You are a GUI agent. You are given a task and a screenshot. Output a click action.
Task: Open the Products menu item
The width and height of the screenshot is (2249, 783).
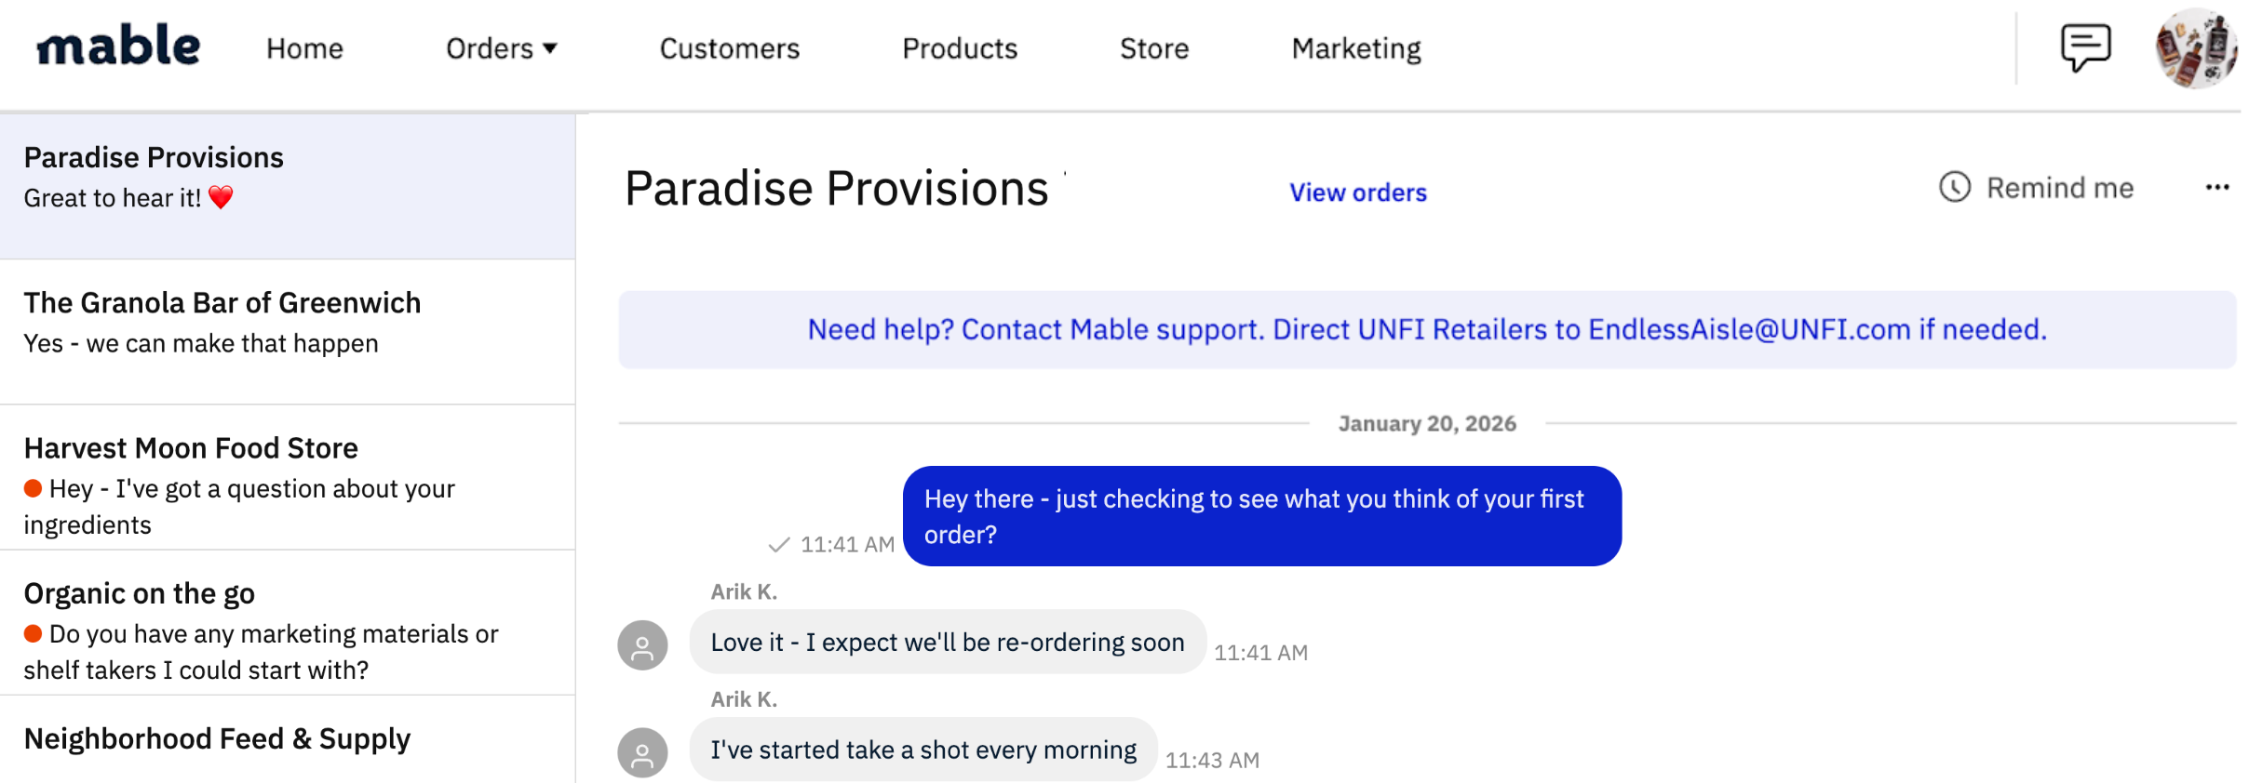(960, 48)
